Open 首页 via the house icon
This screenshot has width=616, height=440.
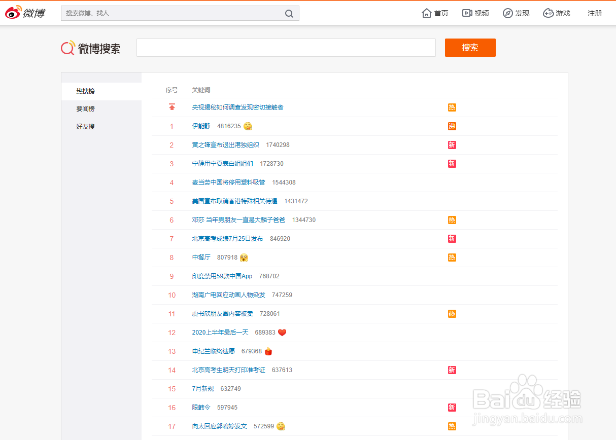tap(427, 13)
